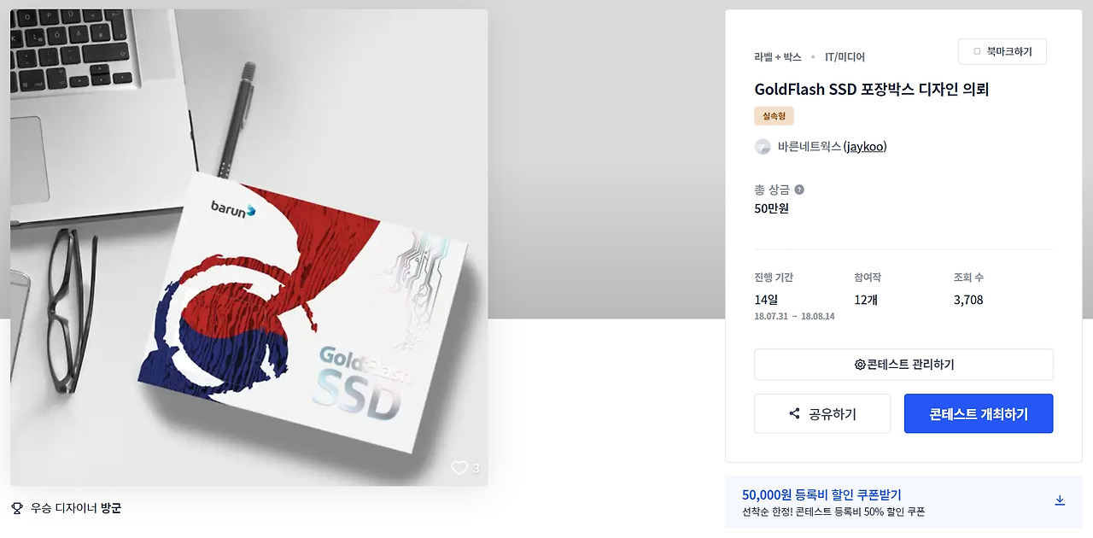1093x538 pixels.
Task: Click the trophy icon beside 우승 디자이너
Action: [17, 508]
